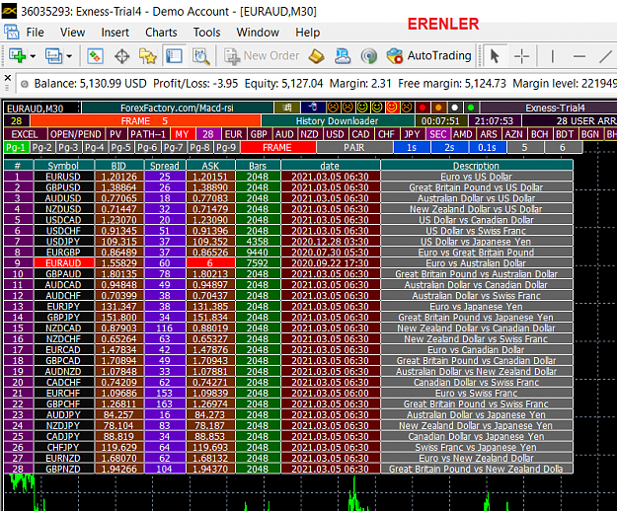The height and width of the screenshot is (511, 617).
Task: Open the File menu
Action: [x=35, y=33]
